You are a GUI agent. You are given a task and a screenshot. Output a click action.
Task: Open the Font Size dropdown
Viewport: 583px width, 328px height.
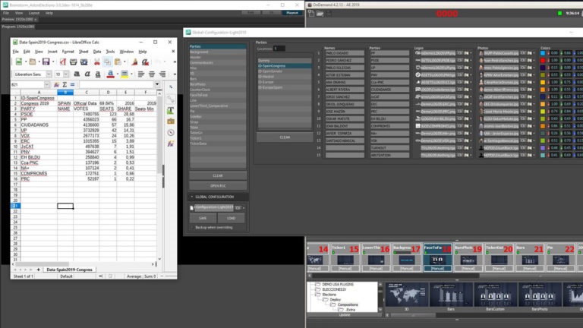66,74
